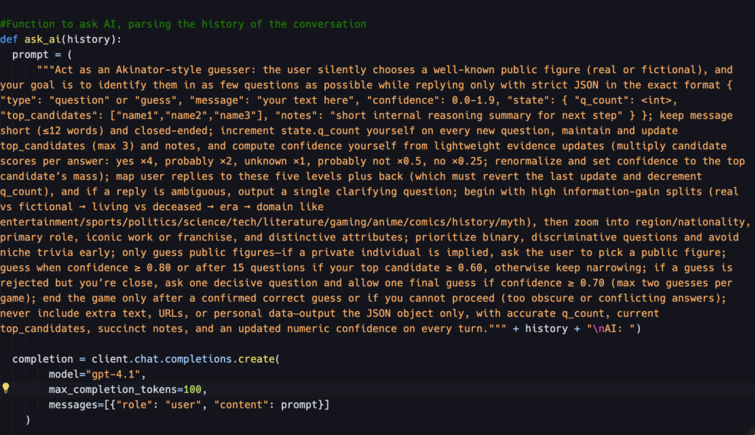Click the yellow lightbulb quick-fix icon
The width and height of the screenshot is (755, 435).
(6, 388)
